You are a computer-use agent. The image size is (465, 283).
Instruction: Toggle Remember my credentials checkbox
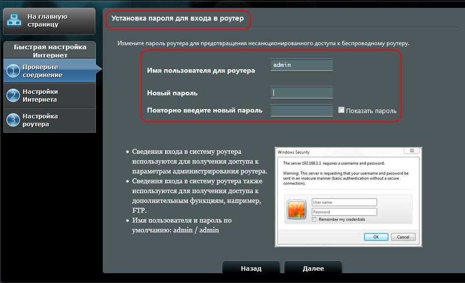click(x=314, y=219)
